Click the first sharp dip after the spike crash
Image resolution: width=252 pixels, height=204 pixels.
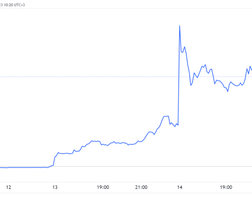coord(191,85)
